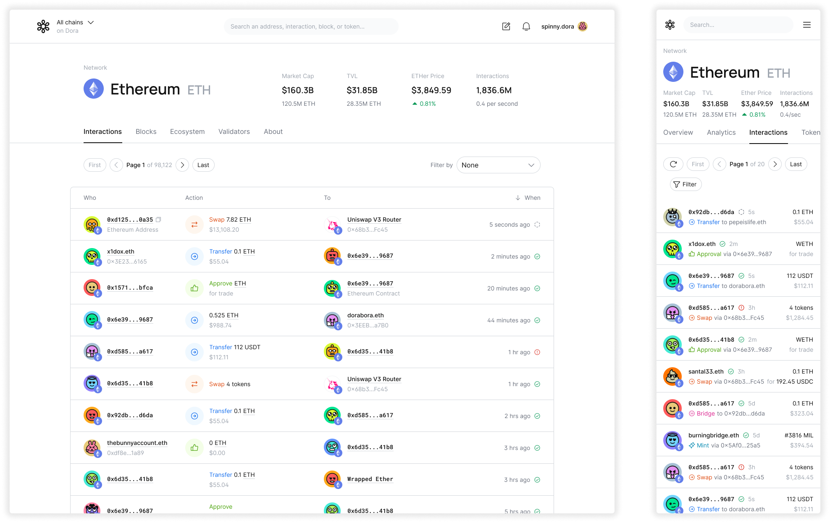Screen dimensions: 830x523
Task: Copy address 0xd125...0a35 via copy icon
Action: tap(158, 220)
